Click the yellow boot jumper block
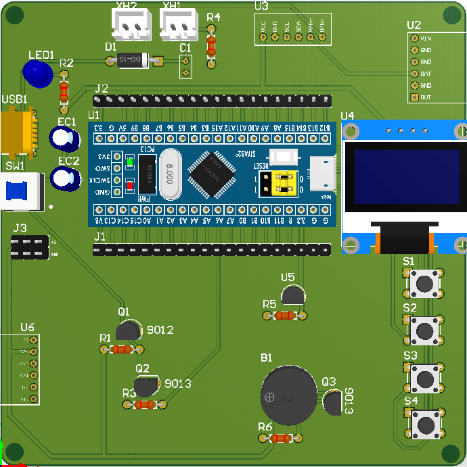The image size is (467, 467). [x=284, y=184]
